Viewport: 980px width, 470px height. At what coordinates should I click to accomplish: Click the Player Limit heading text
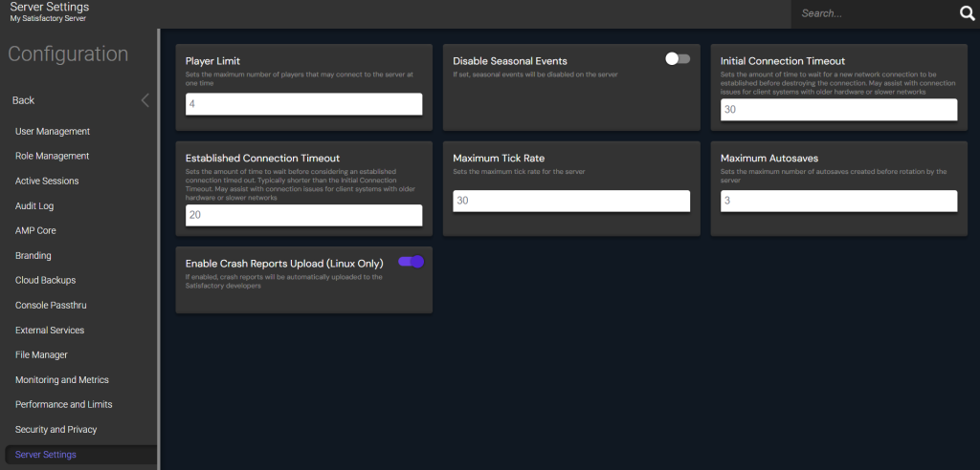click(x=212, y=61)
